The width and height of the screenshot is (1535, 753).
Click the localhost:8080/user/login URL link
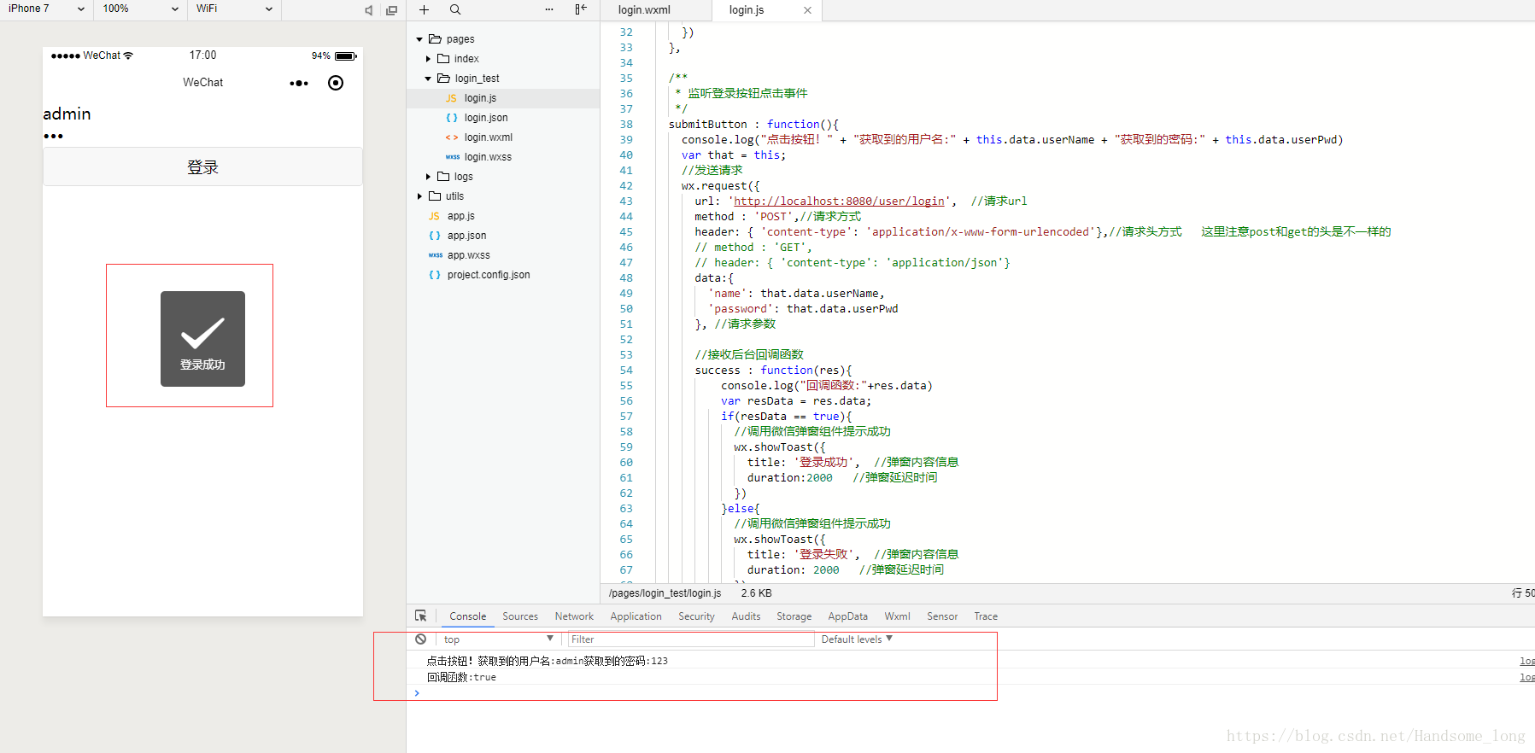pyautogui.click(x=839, y=201)
